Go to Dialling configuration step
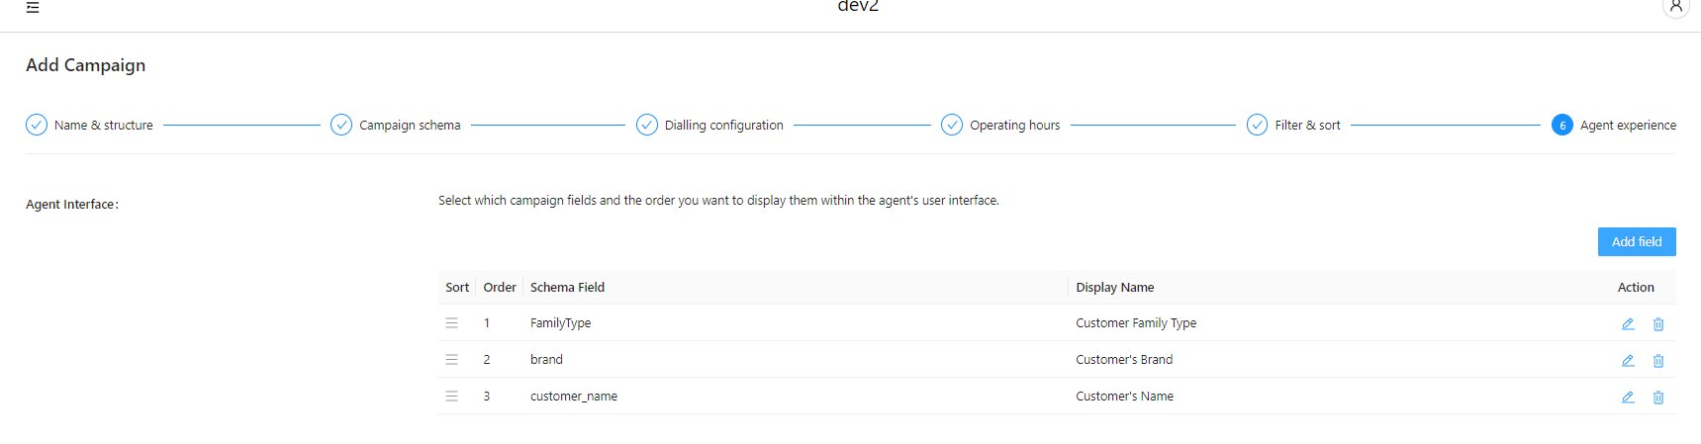The height and width of the screenshot is (444, 1701). coord(710,125)
